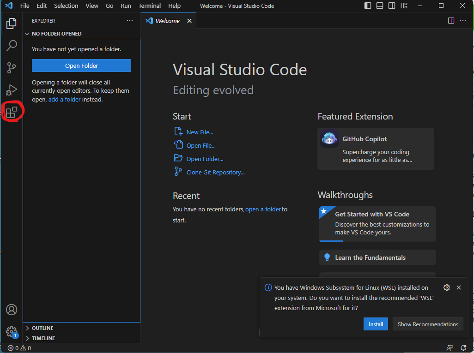Collapse the NO FOLDER OPENED section
Viewport: 474px width, 353px height.
coord(81,34)
